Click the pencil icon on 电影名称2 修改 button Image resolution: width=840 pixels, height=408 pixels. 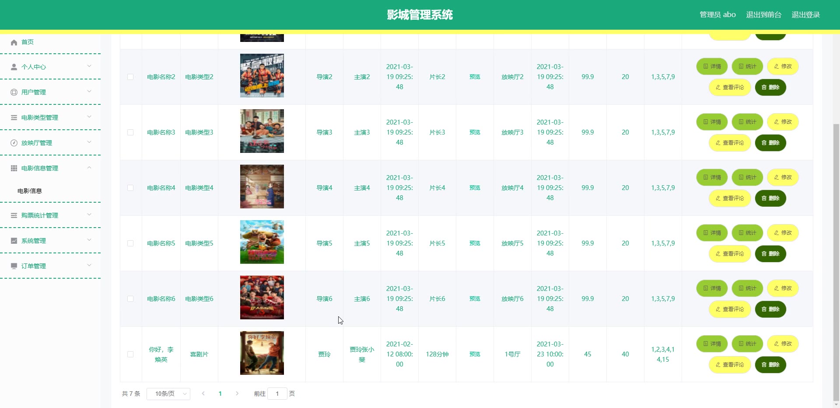pos(777,66)
